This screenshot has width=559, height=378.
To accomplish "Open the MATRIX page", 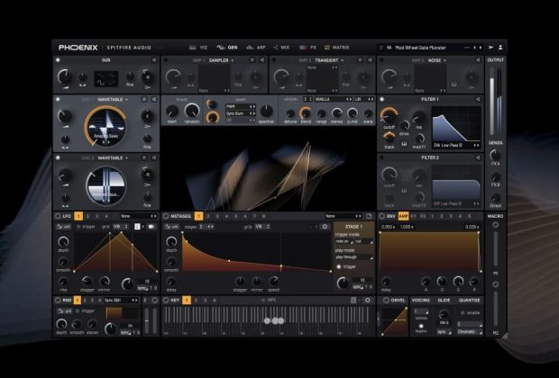I will point(336,48).
